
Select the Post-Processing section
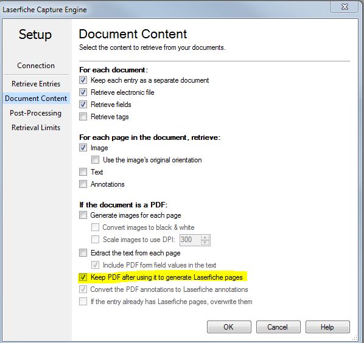pos(36,113)
